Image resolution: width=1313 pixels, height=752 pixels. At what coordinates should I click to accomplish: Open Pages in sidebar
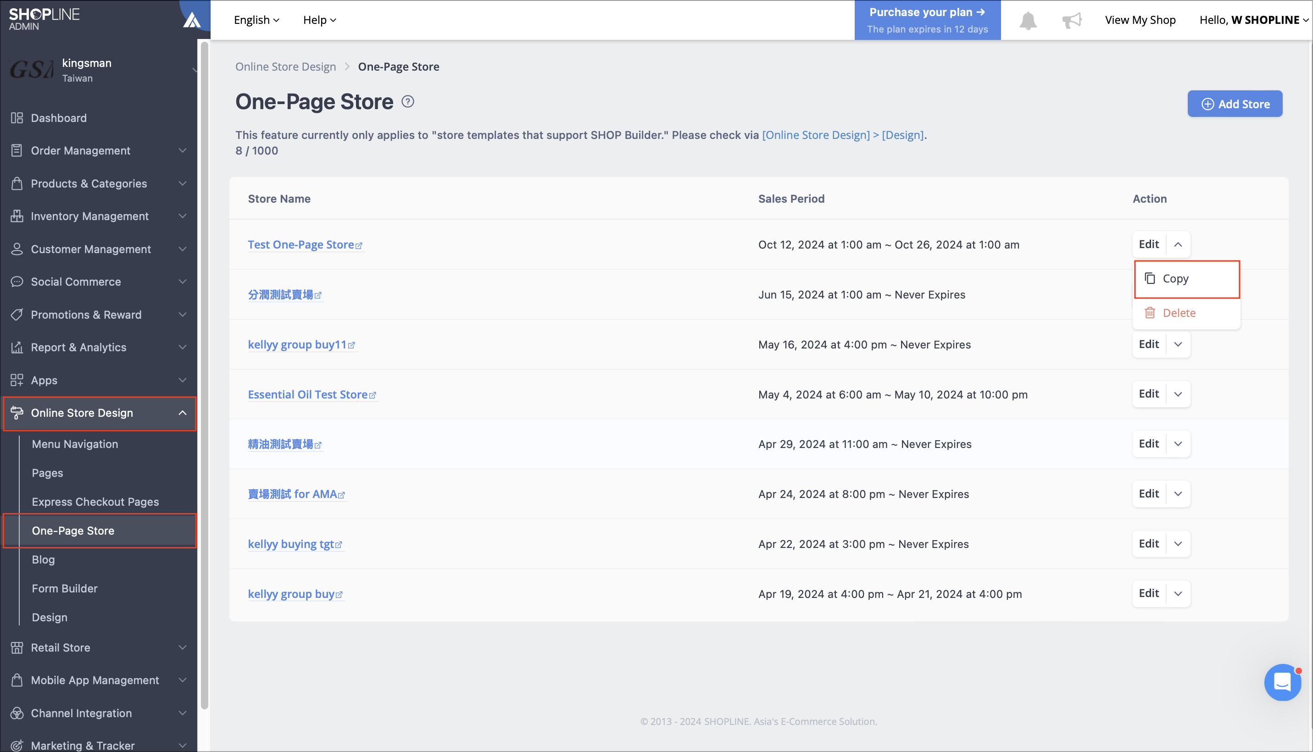click(x=48, y=473)
